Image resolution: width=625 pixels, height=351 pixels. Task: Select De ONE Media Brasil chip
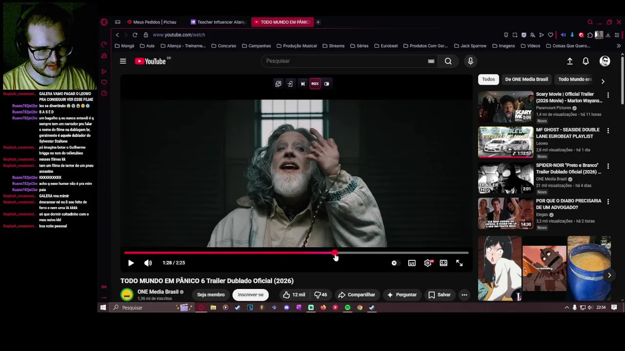(526, 79)
